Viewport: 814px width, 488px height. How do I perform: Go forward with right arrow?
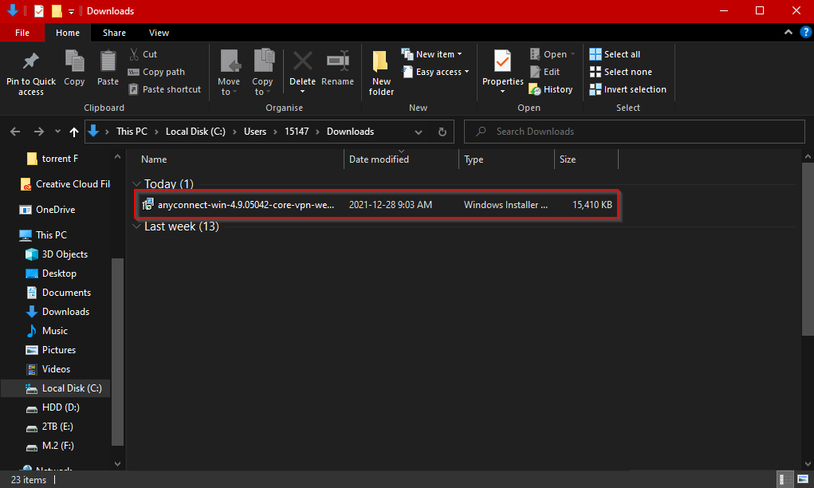39,132
